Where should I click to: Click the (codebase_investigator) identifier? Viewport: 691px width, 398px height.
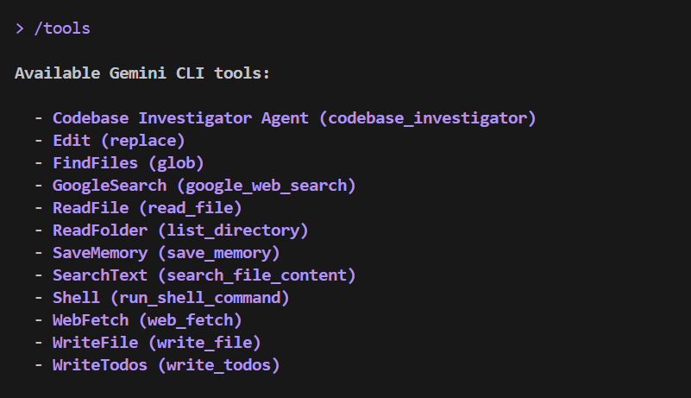pos(428,118)
